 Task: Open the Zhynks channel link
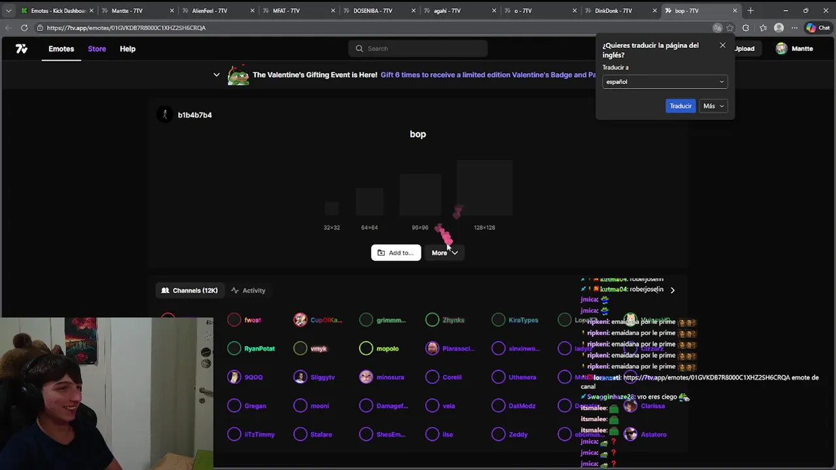coord(453,320)
